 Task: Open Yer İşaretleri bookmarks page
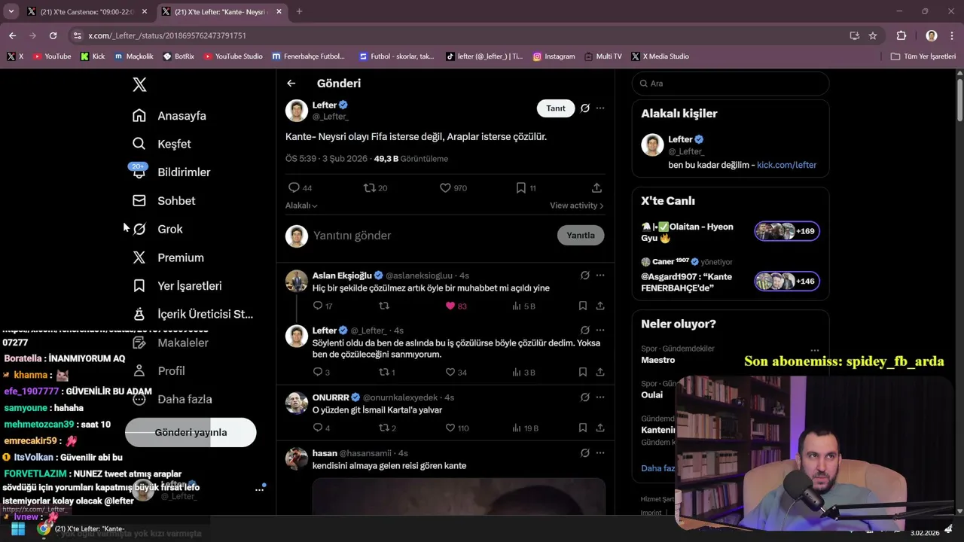coord(177,286)
